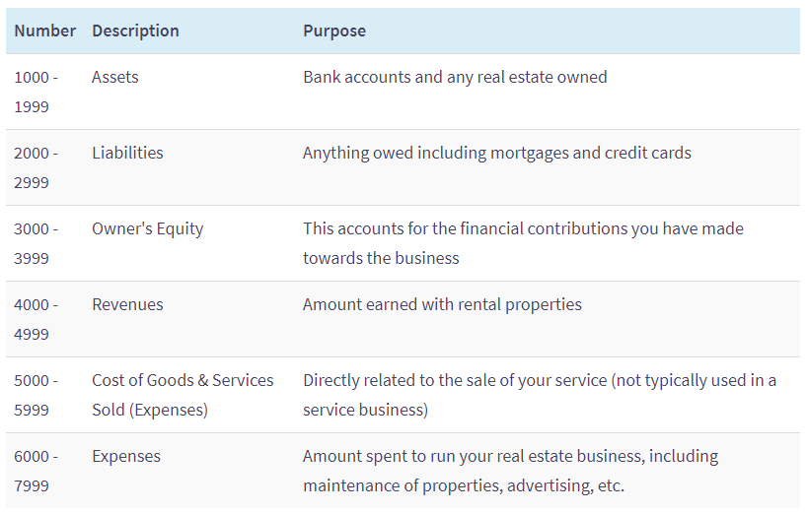The height and width of the screenshot is (514, 807).
Task: Click the Description column header
Action: coord(135,31)
